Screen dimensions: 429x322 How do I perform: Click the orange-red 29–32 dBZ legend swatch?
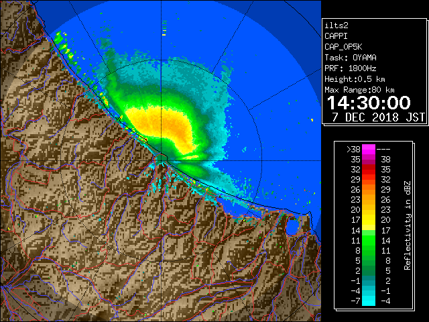(369, 180)
